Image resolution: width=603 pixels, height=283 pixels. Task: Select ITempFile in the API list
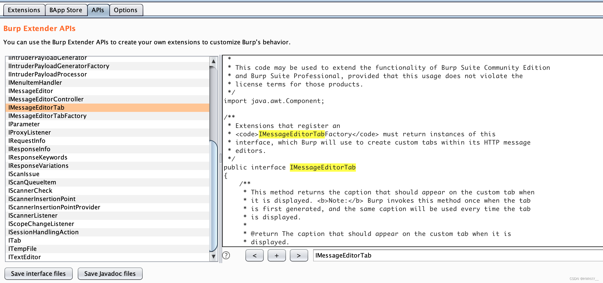[x=107, y=249]
